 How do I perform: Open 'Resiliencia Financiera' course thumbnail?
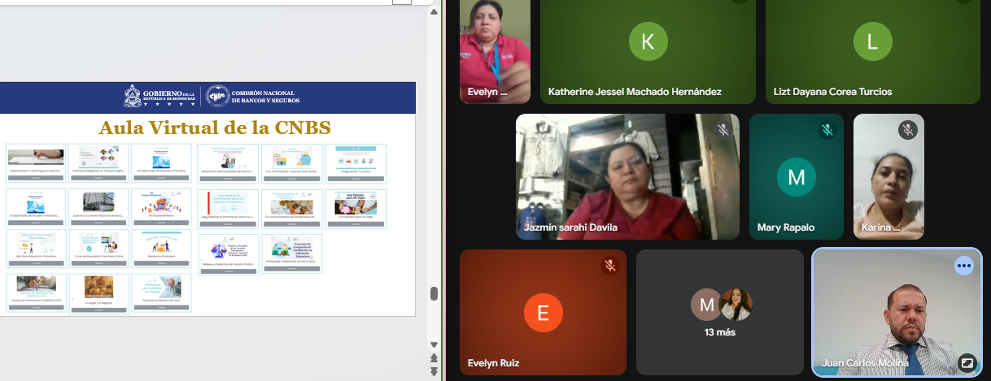coord(161,249)
